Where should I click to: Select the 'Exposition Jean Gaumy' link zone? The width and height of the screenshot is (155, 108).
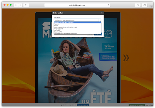[108, 57]
